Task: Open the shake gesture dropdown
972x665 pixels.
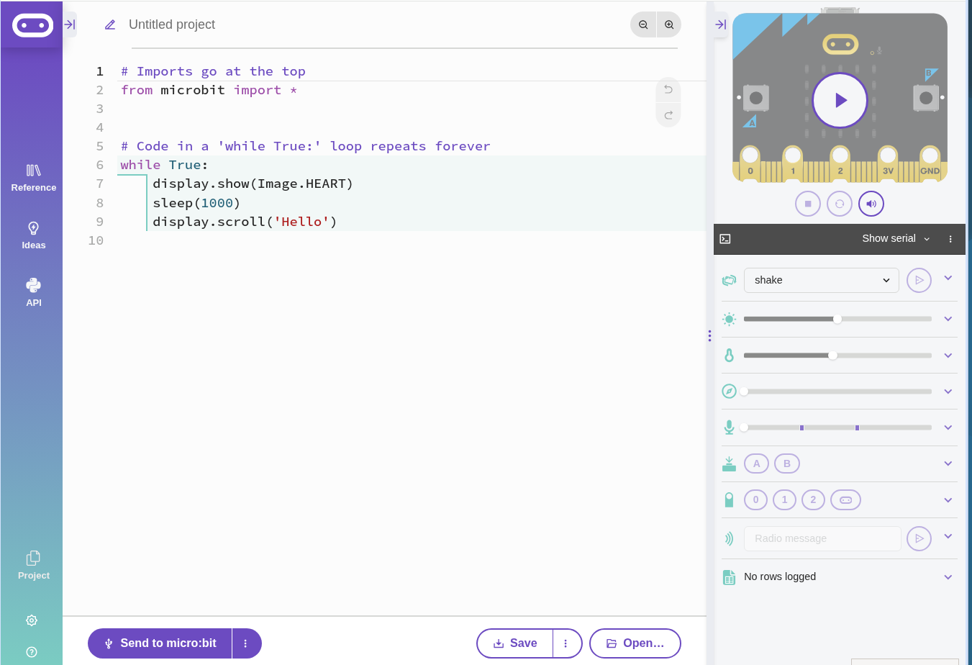Action: [x=821, y=280]
